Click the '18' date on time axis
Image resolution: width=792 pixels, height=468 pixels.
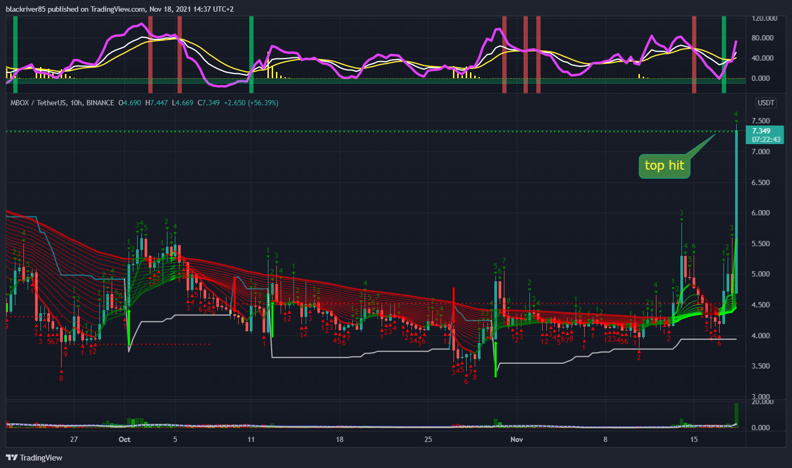[x=340, y=439]
